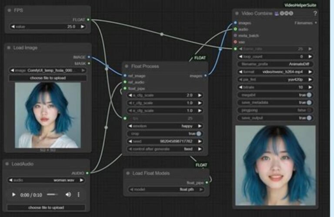
Task: Increase a_cfg_scale with its right arrow
Action: 200,95
